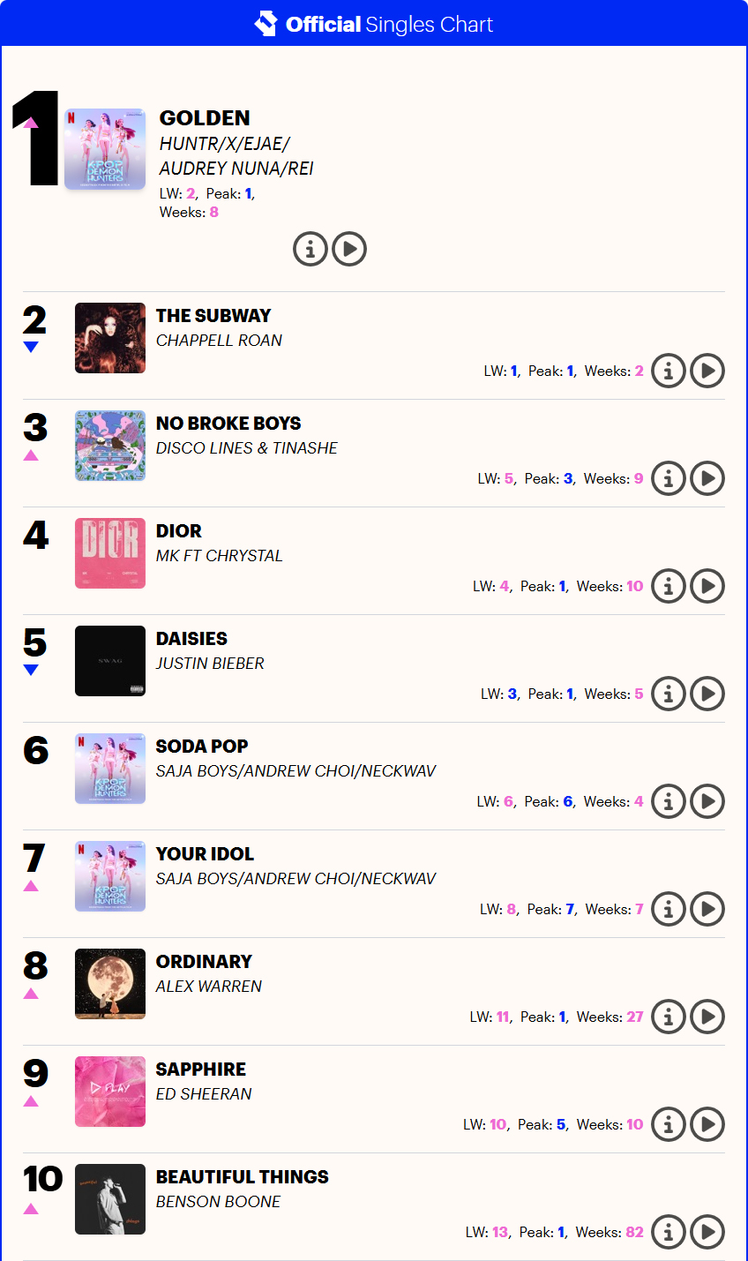This screenshot has width=748, height=1261.
Task: Click the info icon for Golden
Action: tap(310, 250)
